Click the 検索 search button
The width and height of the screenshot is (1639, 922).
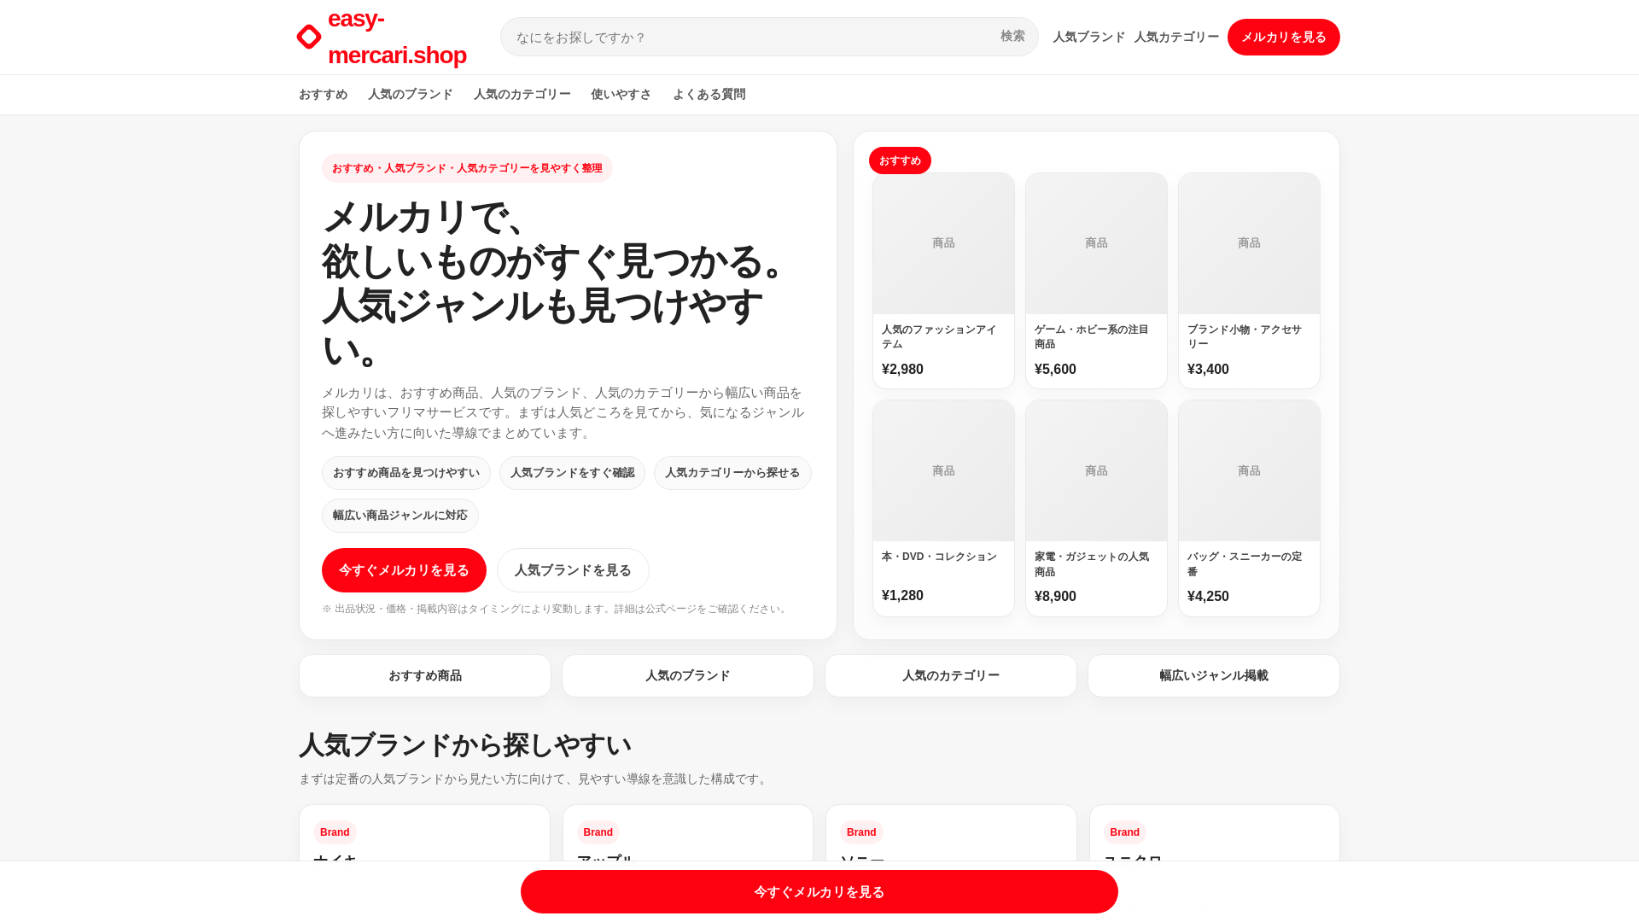[1012, 37]
